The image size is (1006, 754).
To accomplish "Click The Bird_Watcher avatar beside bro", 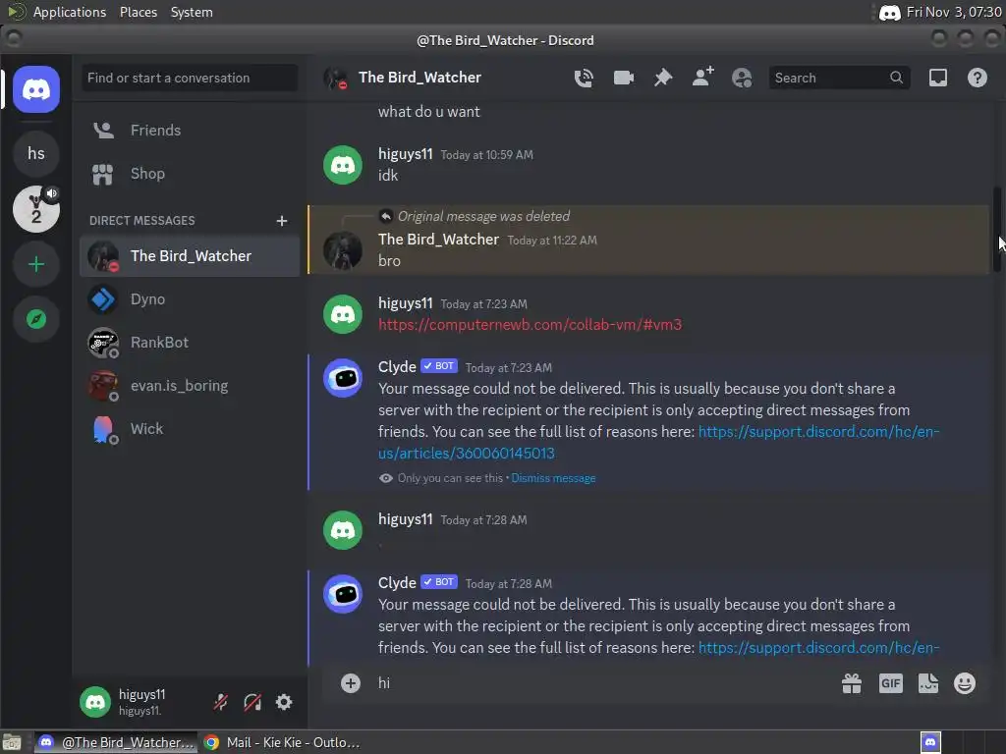I will tap(343, 250).
